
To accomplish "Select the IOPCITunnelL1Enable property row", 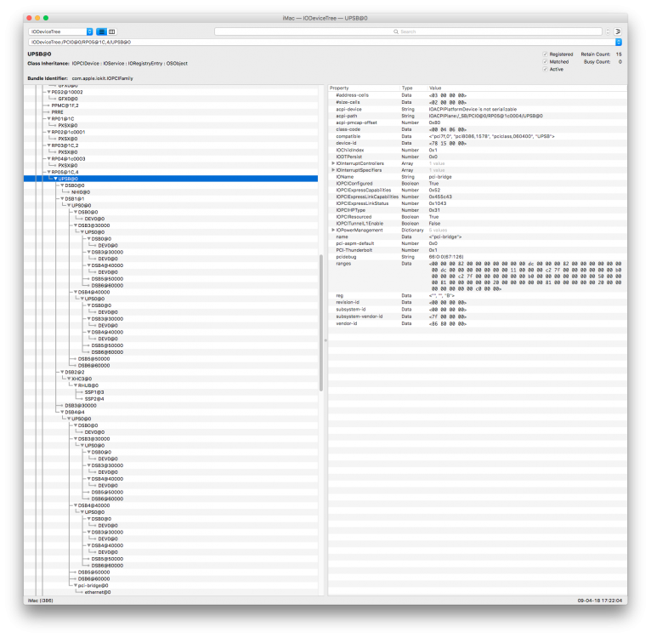I will 478,223.
